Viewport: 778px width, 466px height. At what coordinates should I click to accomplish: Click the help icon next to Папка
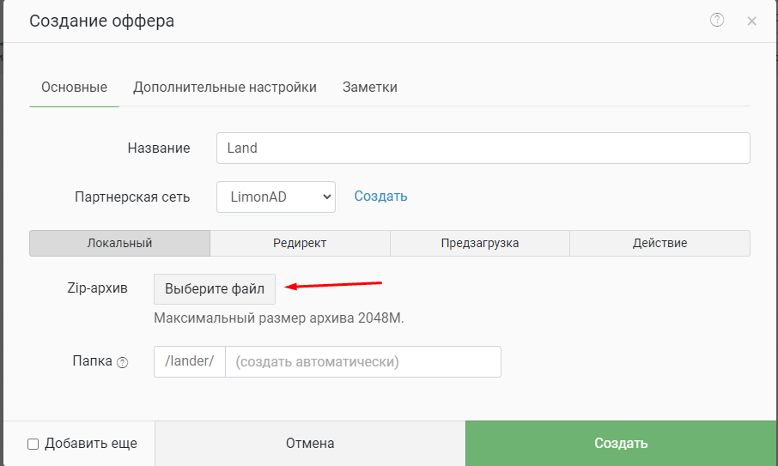click(x=122, y=362)
